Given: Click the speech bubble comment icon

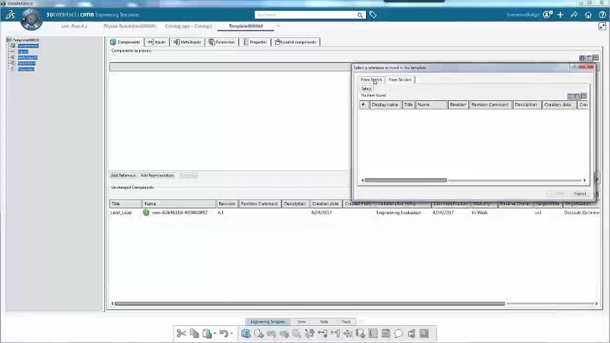Looking at the screenshot, I should coord(399,333).
